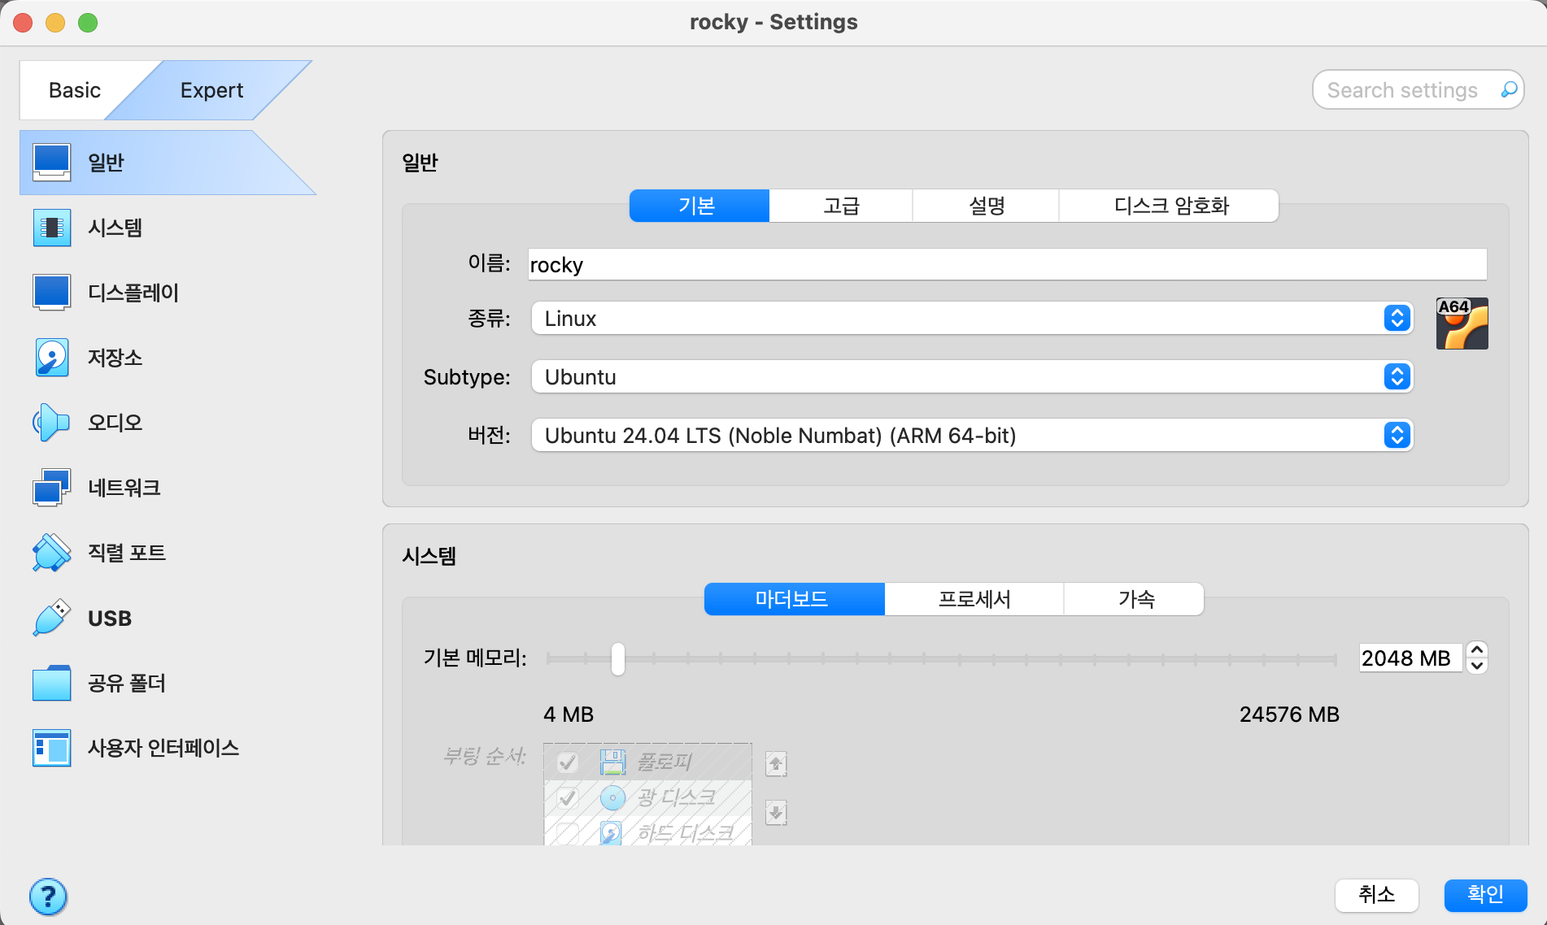The image size is (1547, 925).
Task: Move boot device down with arrow button
Action: [x=776, y=812]
